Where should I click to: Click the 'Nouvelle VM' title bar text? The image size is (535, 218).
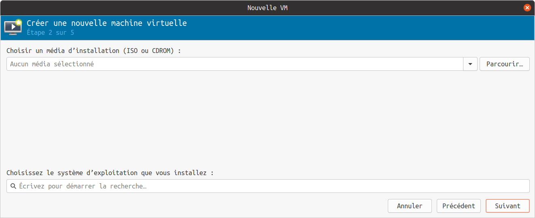click(x=267, y=8)
